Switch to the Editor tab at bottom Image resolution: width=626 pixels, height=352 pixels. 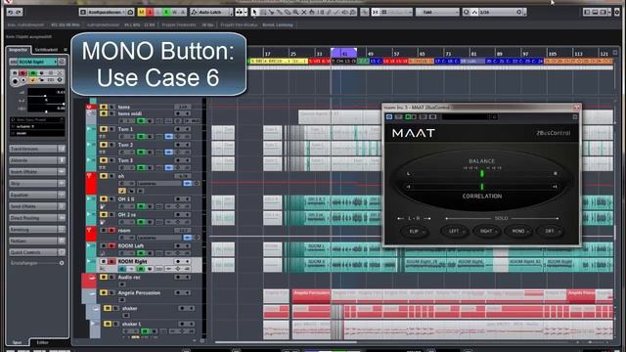(x=42, y=342)
